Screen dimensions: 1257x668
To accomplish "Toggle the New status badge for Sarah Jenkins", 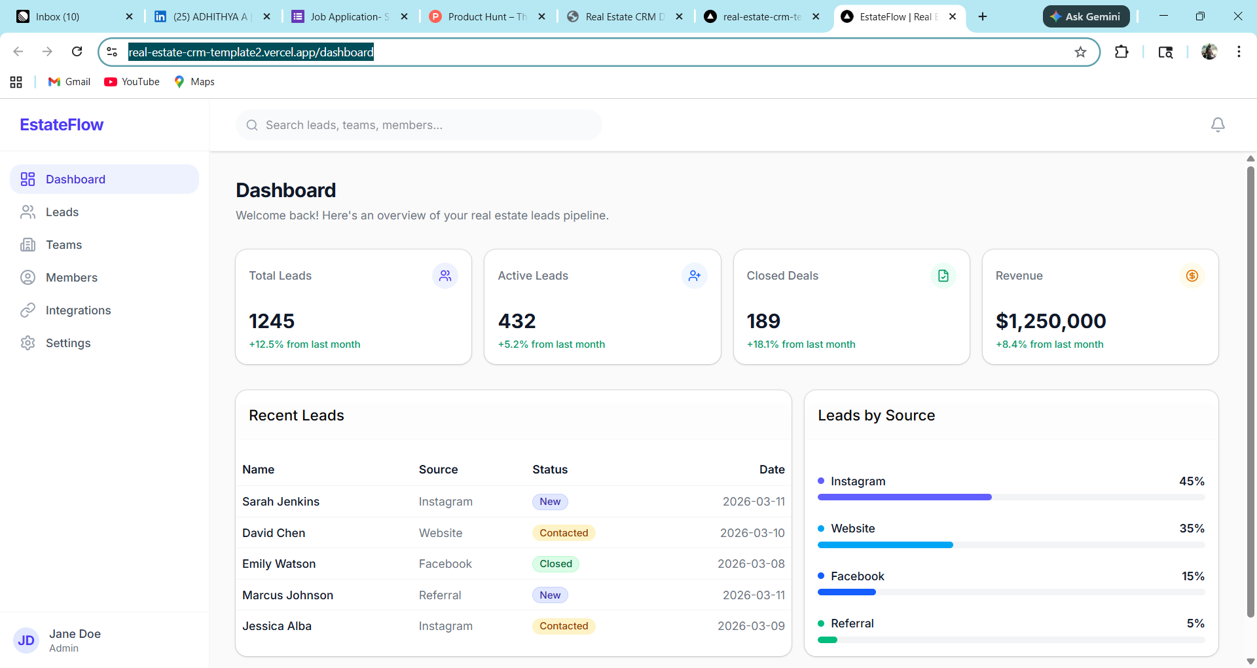I will pyautogui.click(x=550, y=501).
